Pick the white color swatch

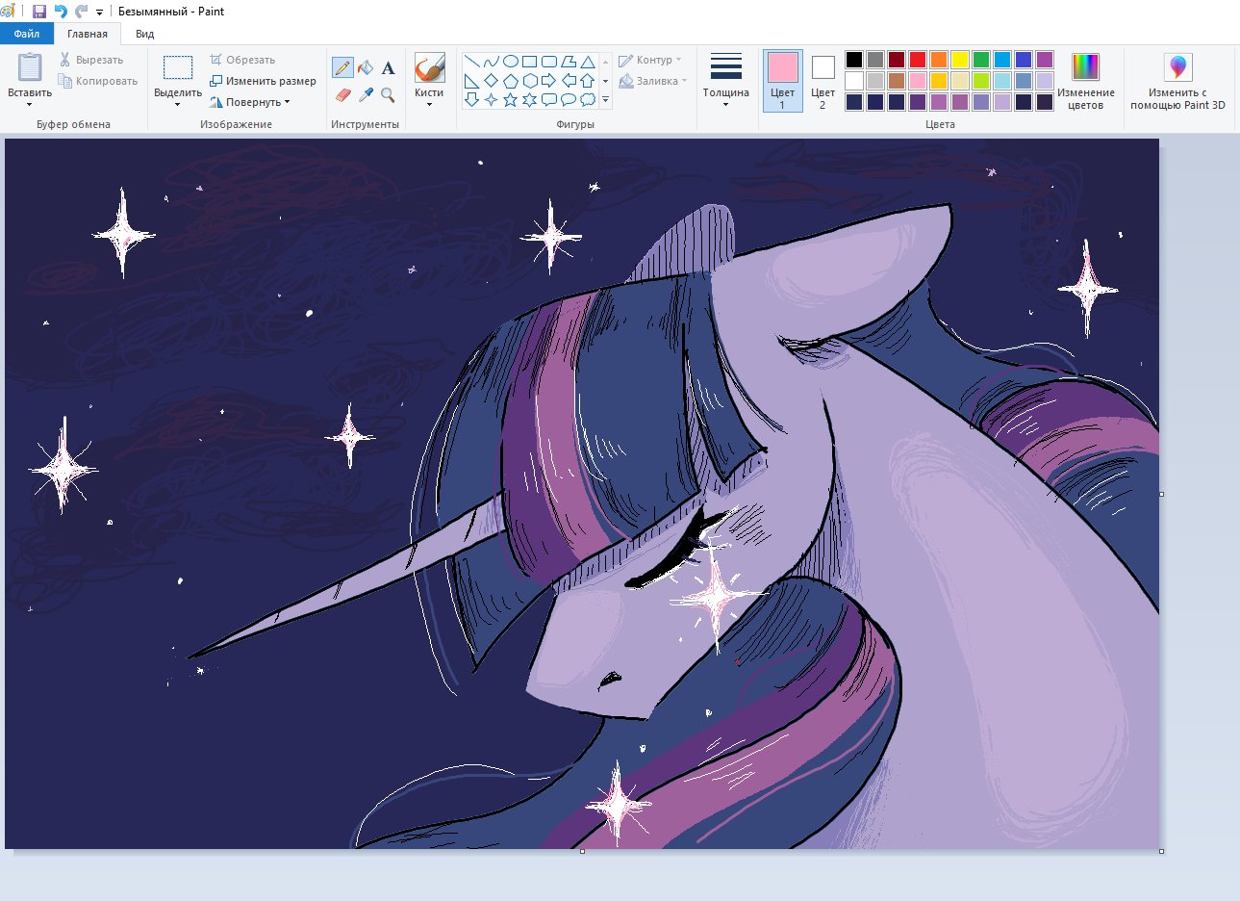click(x=854, y=81)
